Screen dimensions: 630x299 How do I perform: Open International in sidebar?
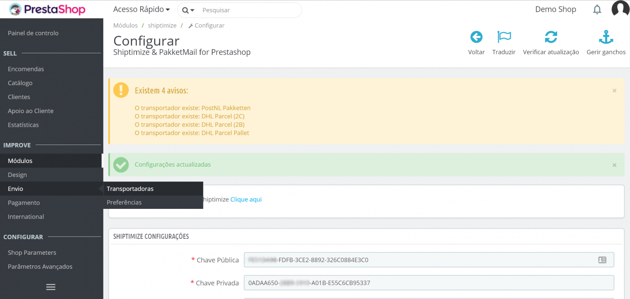point(26,217)
